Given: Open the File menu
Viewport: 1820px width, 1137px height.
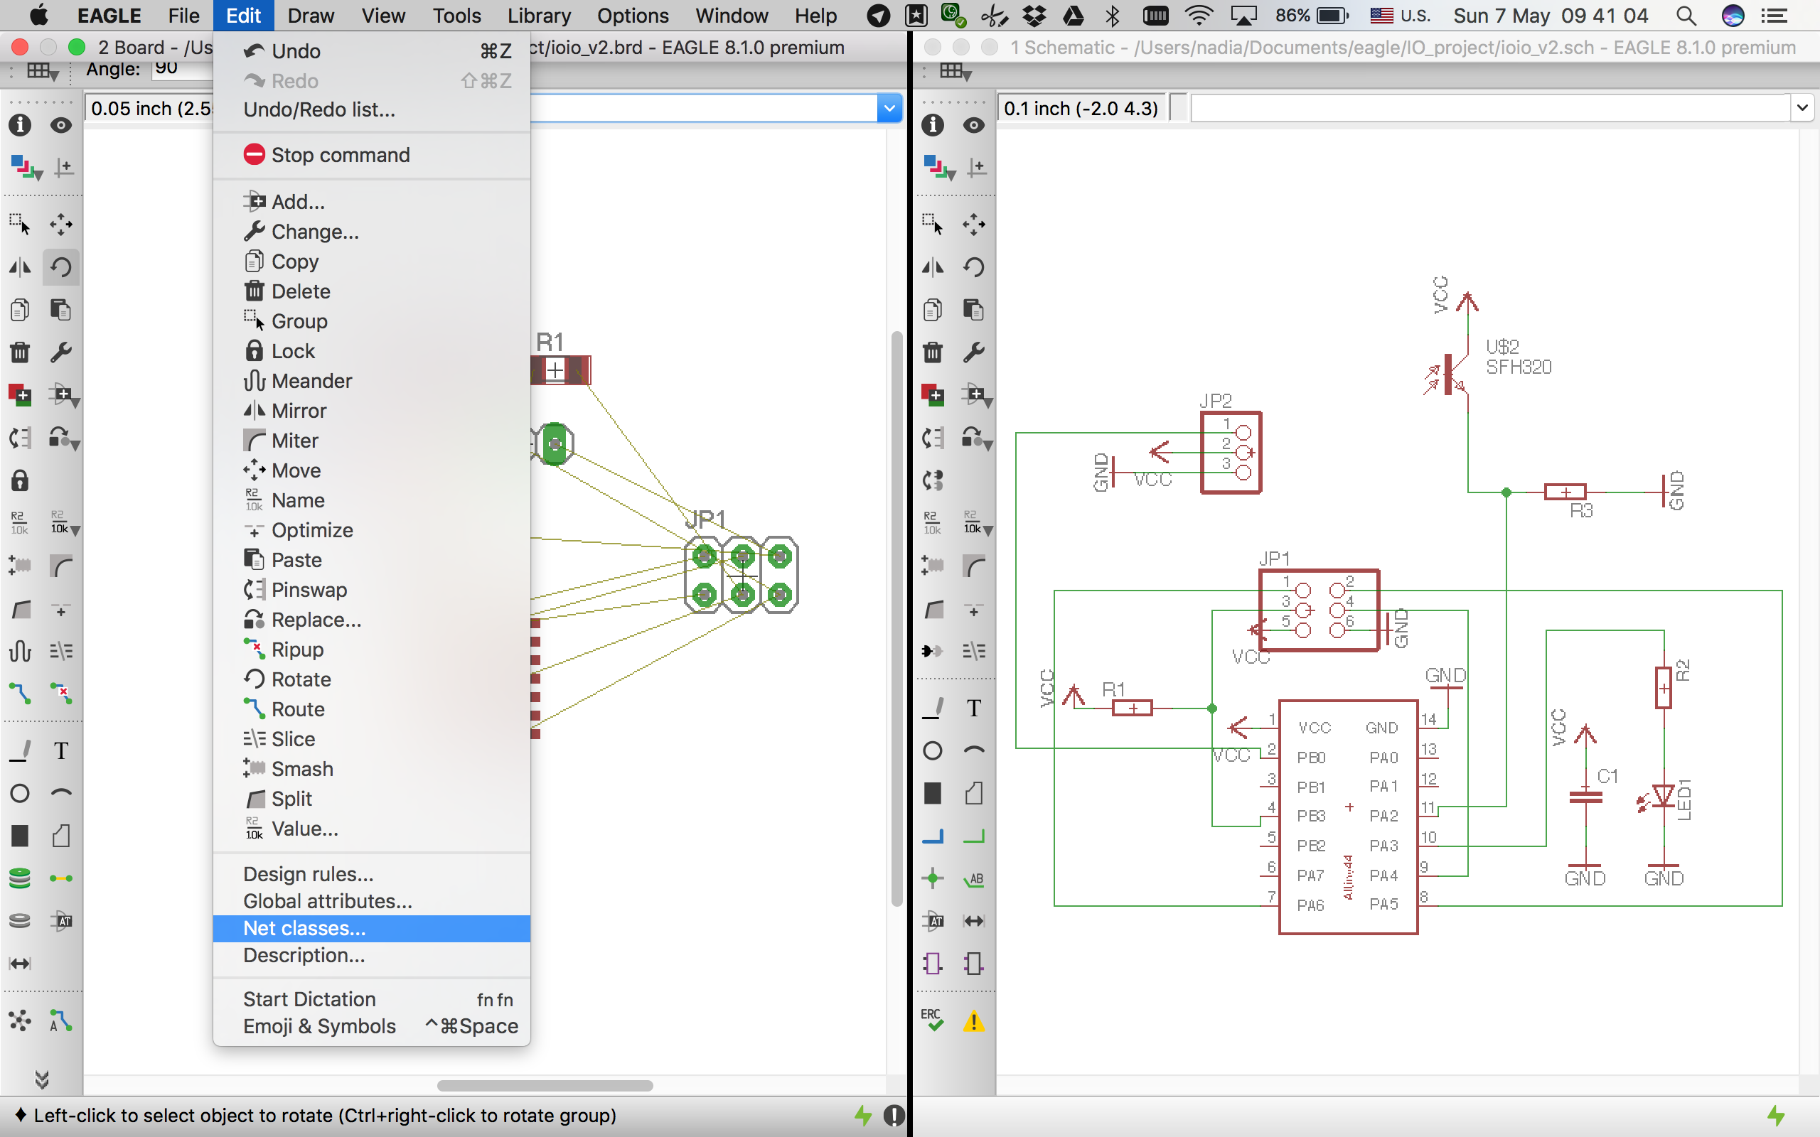Looking at the screenshot, I should click(183, 16).
